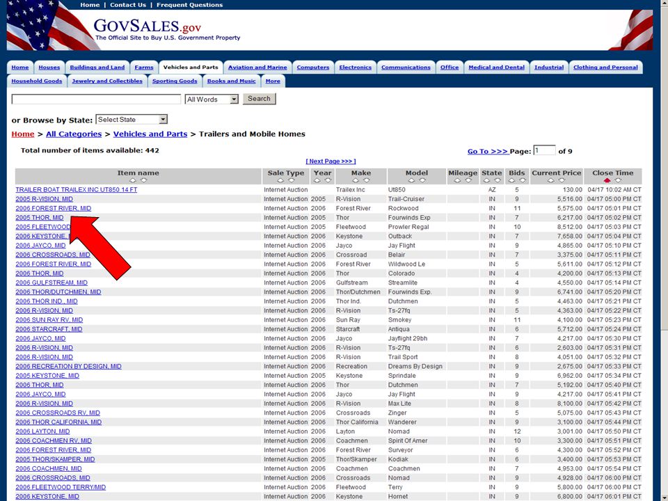Sort State column ascending arrow
Viewport: 668px width, 501px height.
click(x=486, y=180)
